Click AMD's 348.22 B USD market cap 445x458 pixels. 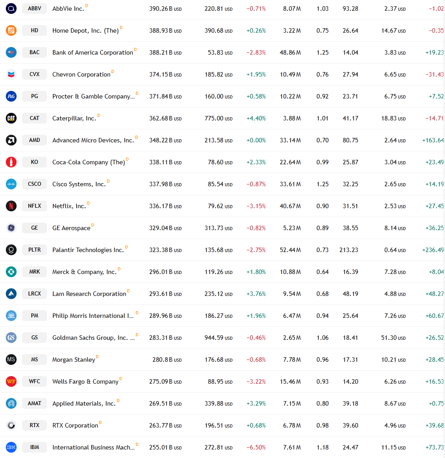[x=165, y=140]
